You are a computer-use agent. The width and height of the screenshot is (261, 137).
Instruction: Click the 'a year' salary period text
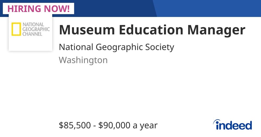(145, 126)
